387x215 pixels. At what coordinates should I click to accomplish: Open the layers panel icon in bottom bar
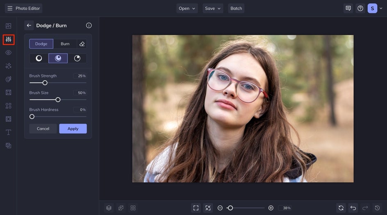pos(109,208)
